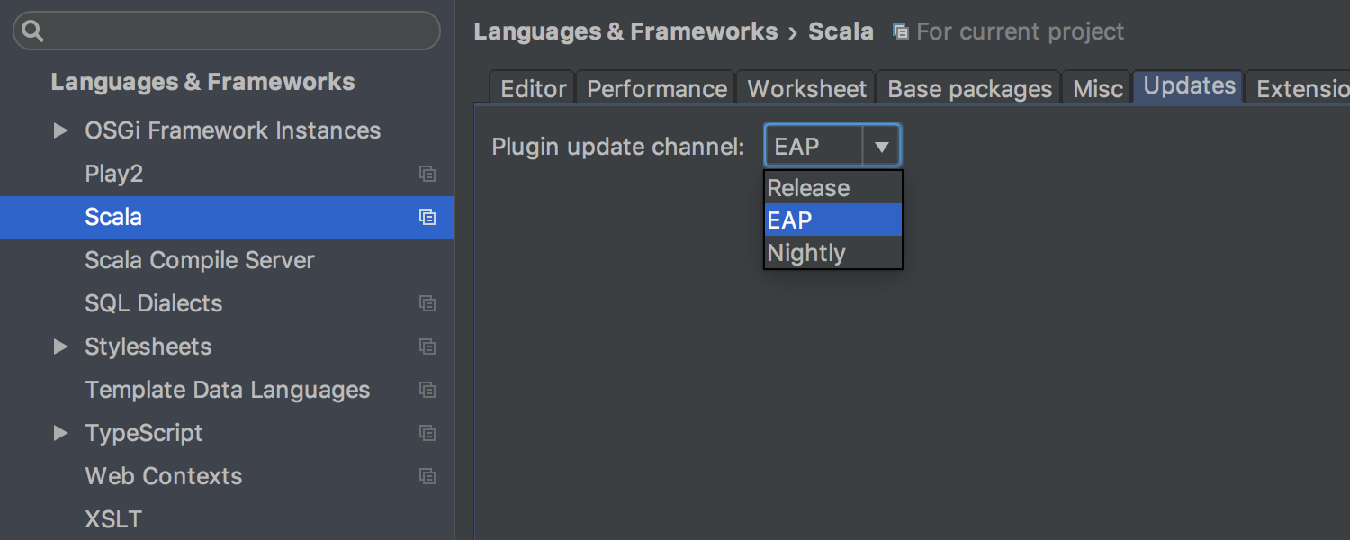Select OSGi Framework Instances in the tree

232,130
